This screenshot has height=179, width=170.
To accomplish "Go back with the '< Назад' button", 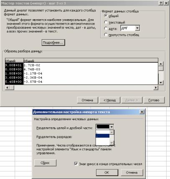I will 110,100.
